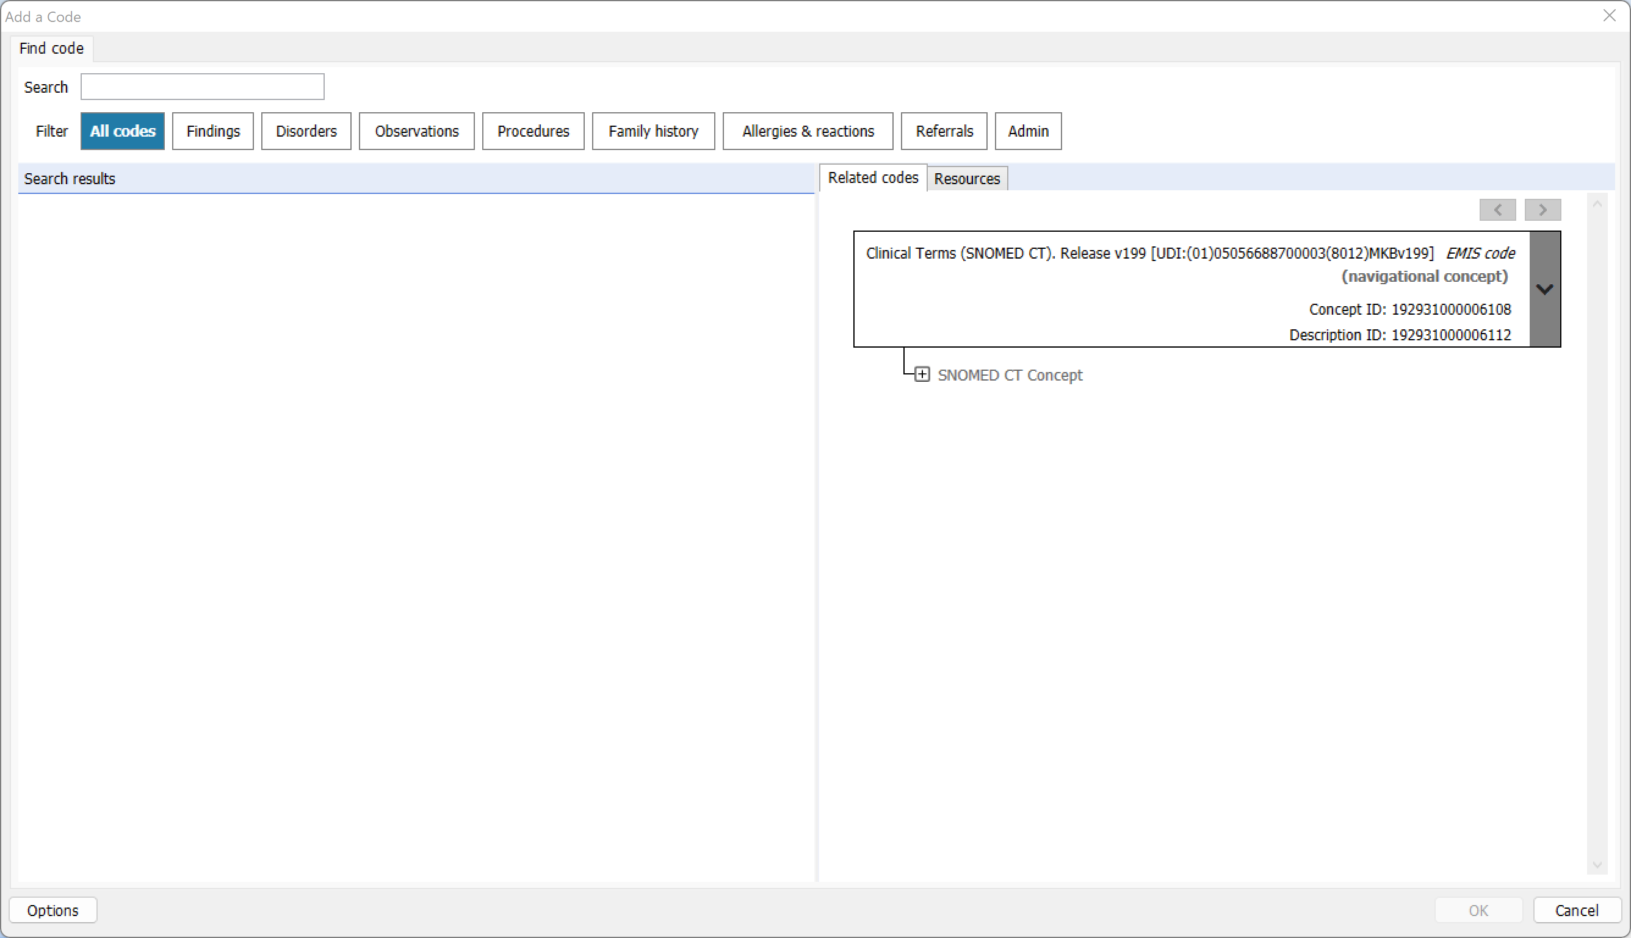The width and height of the screenshot is (1631, 938).
Task: Filter by Observations
Action: click(x=416, y=131)
